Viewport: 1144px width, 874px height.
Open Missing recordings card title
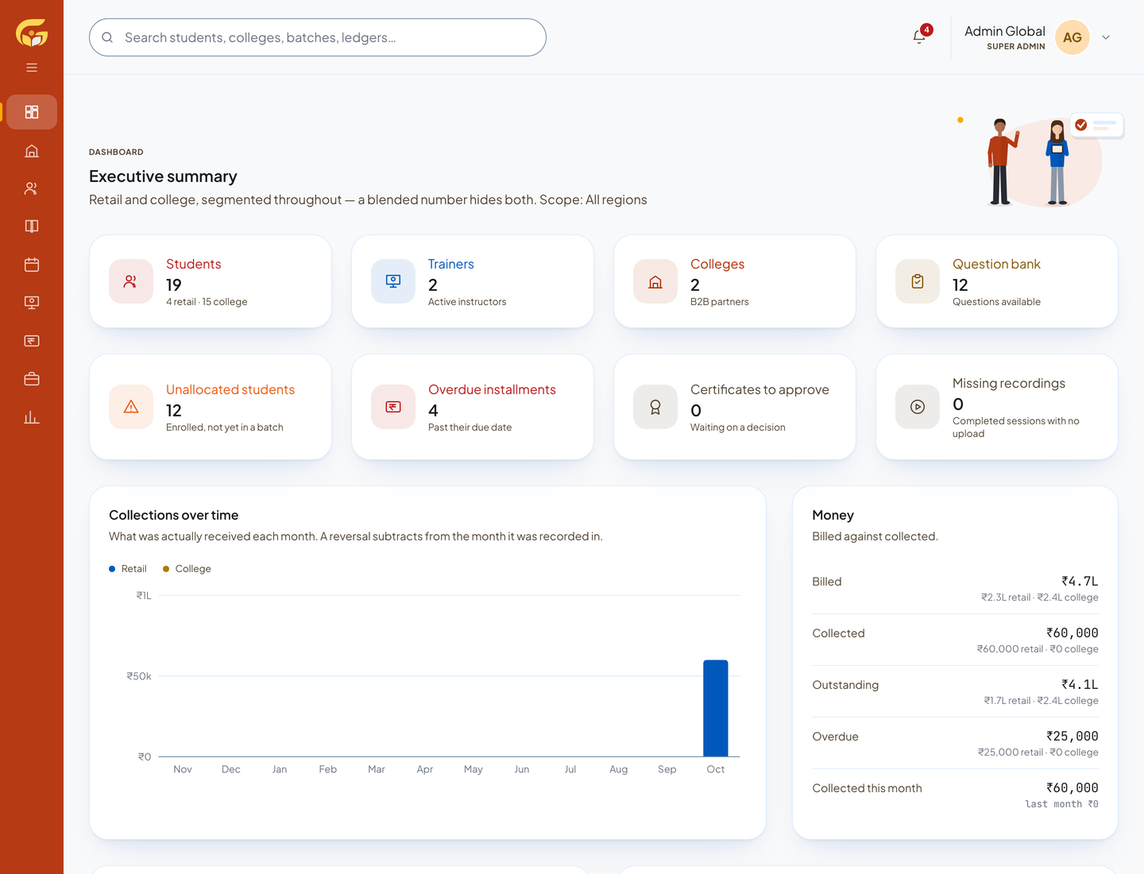point(1009,383)
